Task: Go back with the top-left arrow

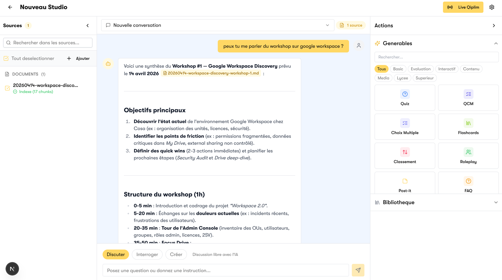Action: coord(10,7)
